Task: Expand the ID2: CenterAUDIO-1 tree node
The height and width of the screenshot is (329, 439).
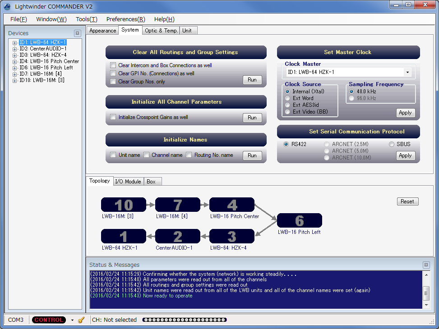Action: click(14, 49)
